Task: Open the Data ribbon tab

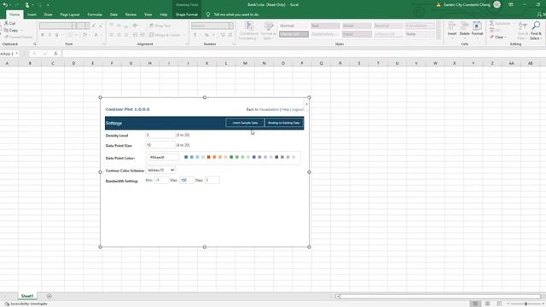Action: point(113,14)
